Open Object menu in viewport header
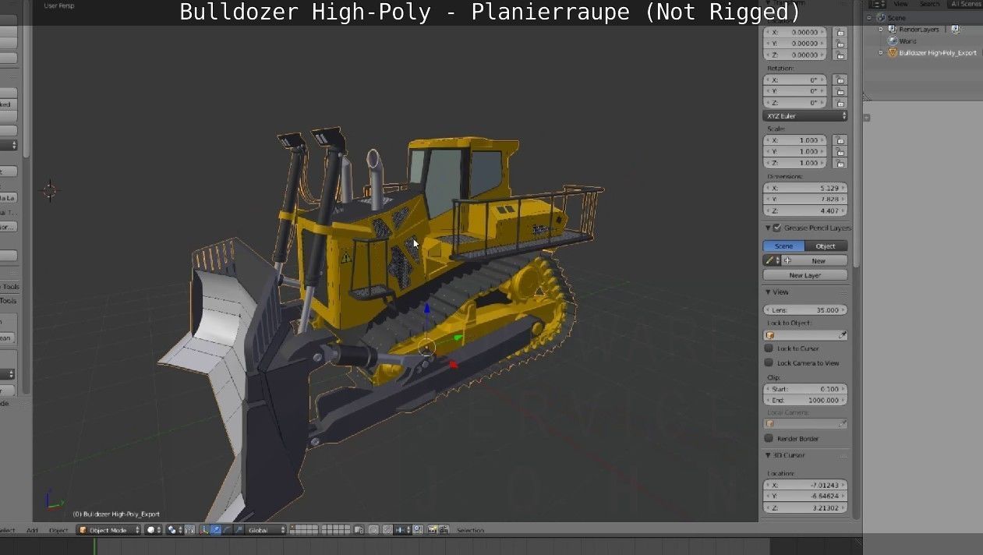Viewport: 983px width, 555px height. [58, 530]
